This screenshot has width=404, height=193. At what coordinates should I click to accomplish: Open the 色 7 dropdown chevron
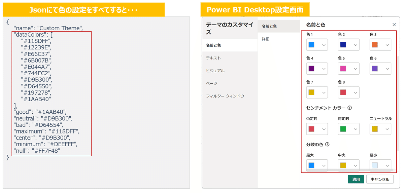[324, 92]
